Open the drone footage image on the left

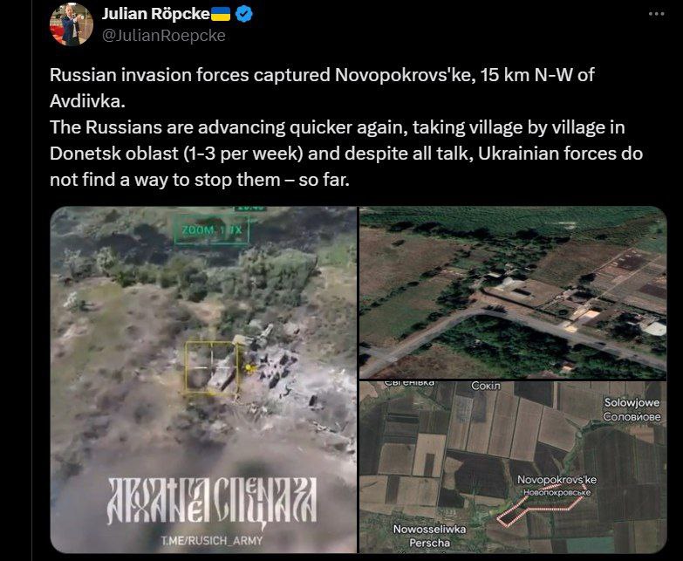(203, 380)
